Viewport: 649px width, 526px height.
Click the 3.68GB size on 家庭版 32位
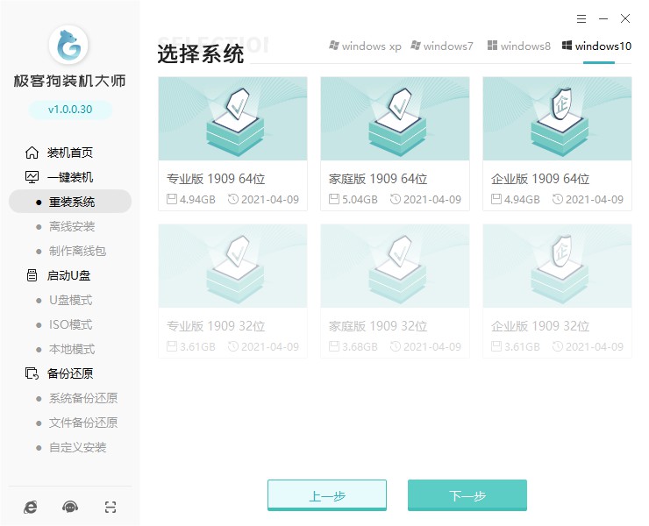pyautogui.click(x=360, y=347)
